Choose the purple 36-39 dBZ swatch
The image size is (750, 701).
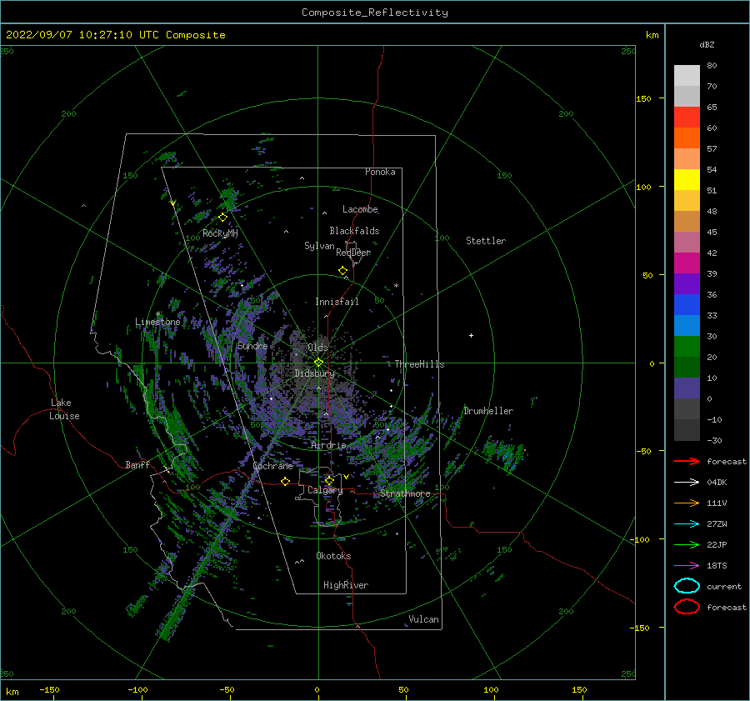click(687, 283)
